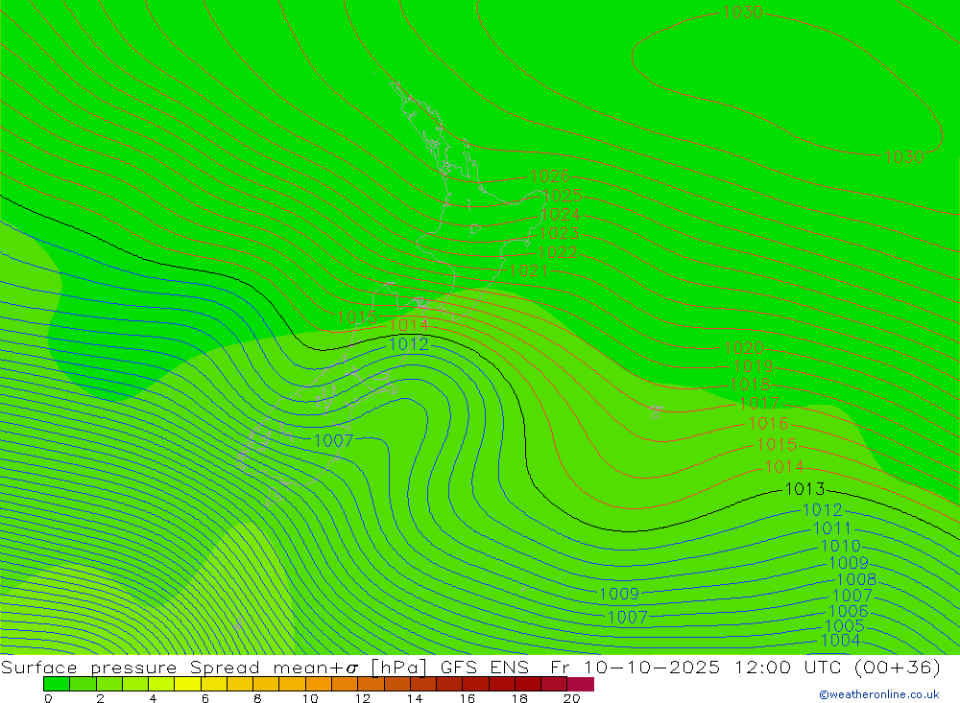
Task: Select the 1023 contour label
Action: click(559, 233)
